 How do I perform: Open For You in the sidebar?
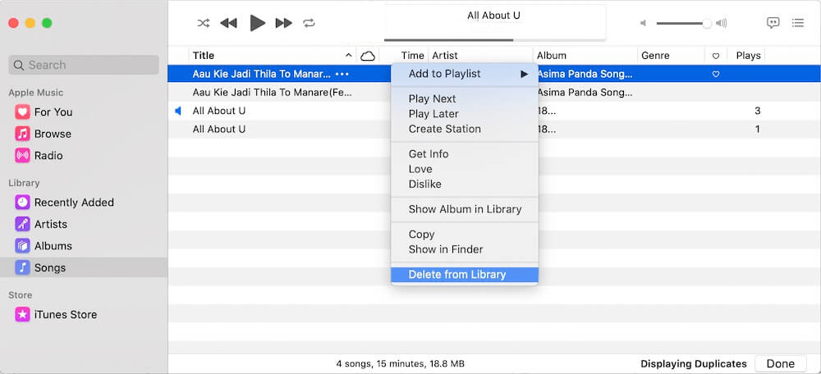tap(53, 112)
